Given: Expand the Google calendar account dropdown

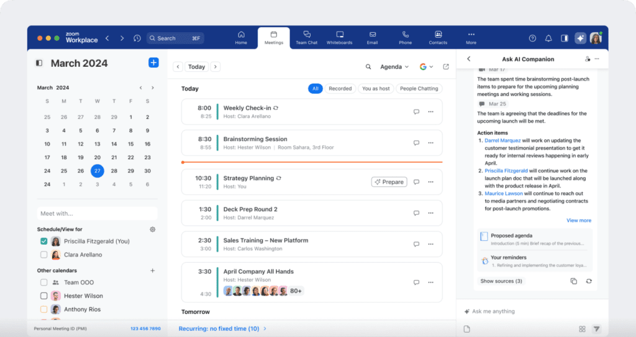Looking at the screenshot, I should [426, 67].
